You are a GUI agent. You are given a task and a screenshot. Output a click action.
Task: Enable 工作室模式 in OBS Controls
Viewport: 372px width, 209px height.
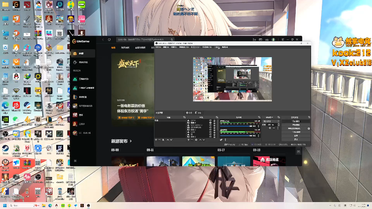296,132
